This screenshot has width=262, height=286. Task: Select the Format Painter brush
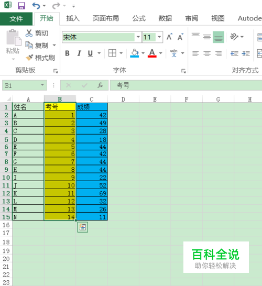pos(29,58)
